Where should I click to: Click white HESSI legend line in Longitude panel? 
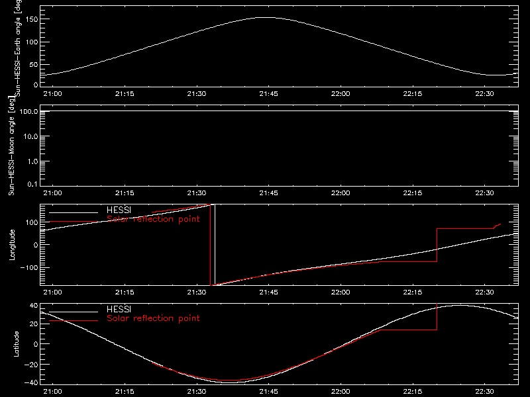[x=74, y=212]
